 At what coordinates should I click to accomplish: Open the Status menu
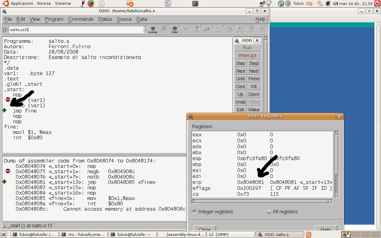105,19
